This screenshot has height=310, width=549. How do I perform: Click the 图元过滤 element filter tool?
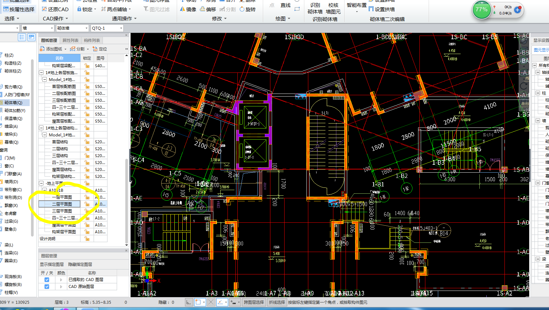157,9
